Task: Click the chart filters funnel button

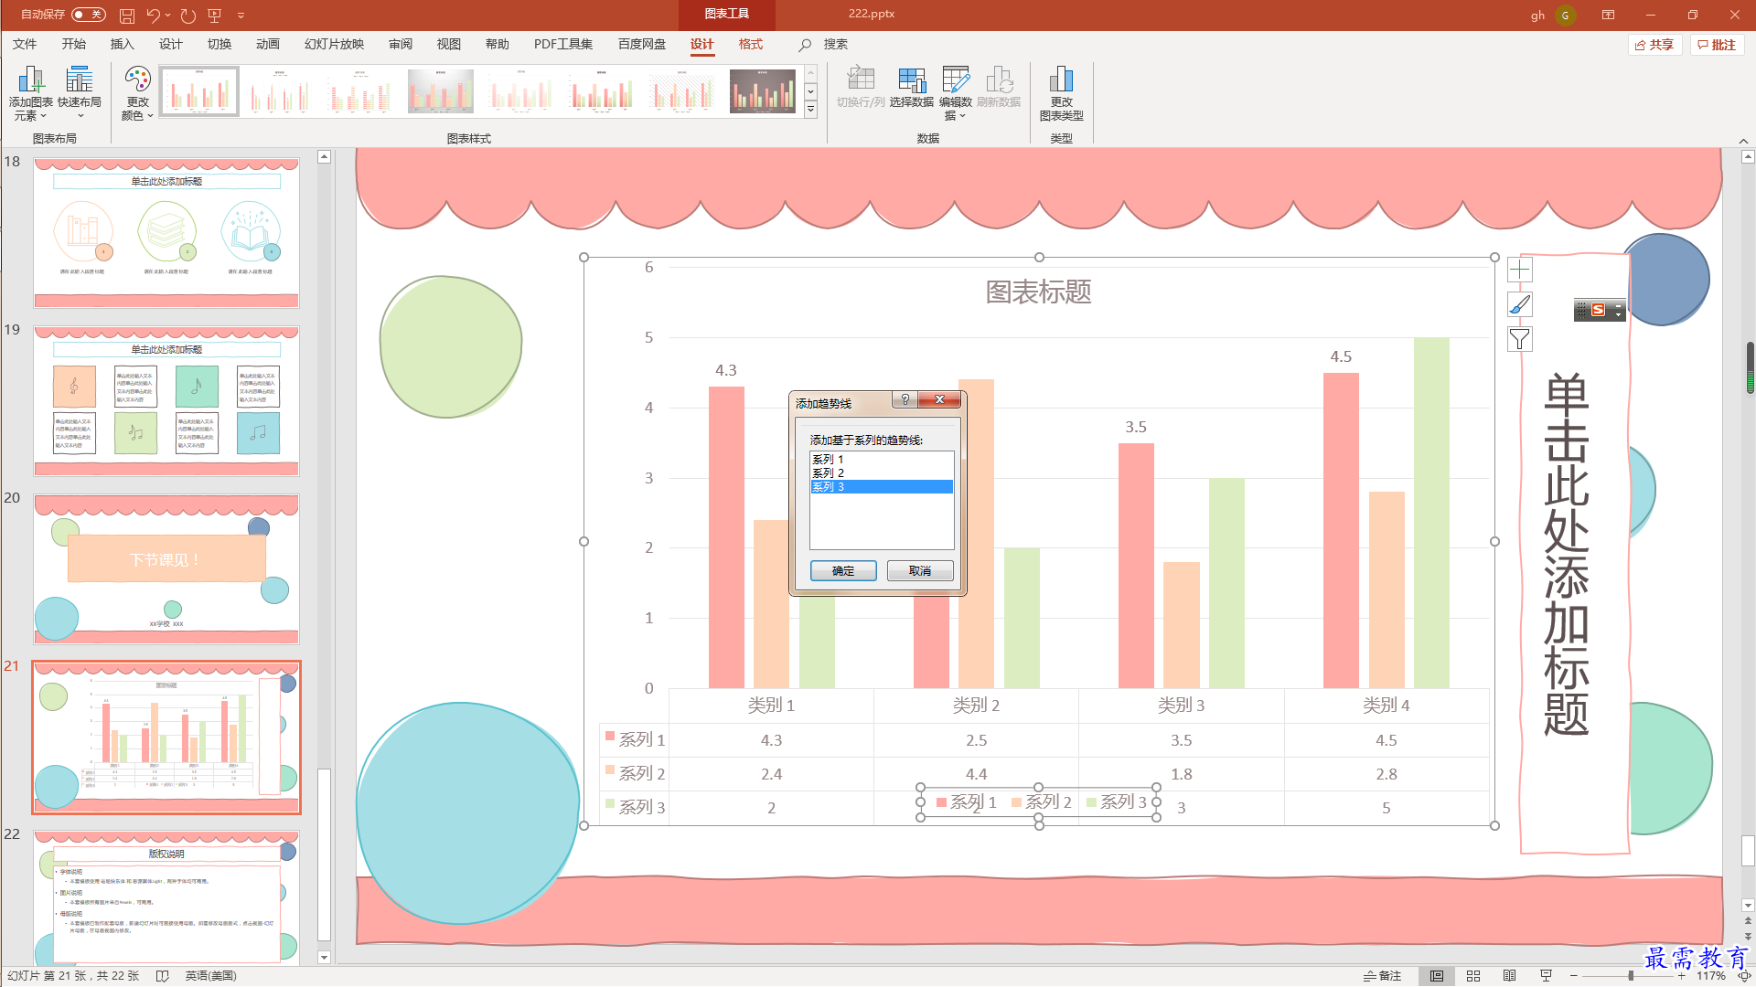Action: coord(1519,339)
